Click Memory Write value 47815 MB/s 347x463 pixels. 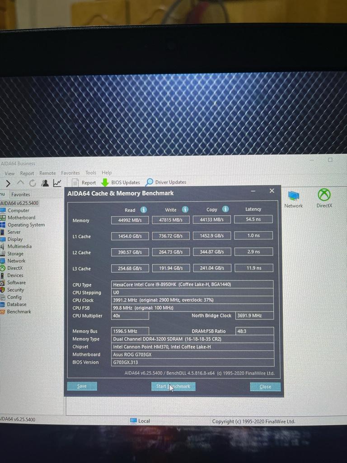point(170,220)
